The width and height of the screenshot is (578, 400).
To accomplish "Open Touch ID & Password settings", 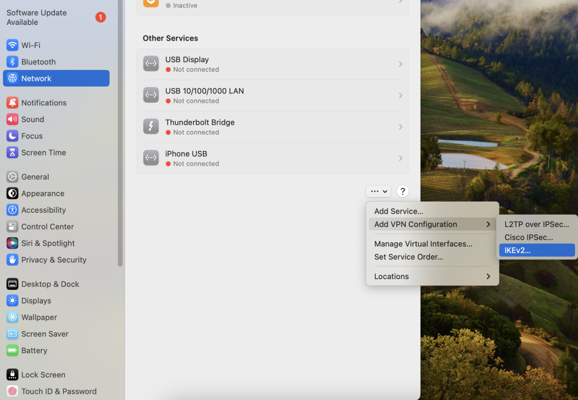I will 59,391.
